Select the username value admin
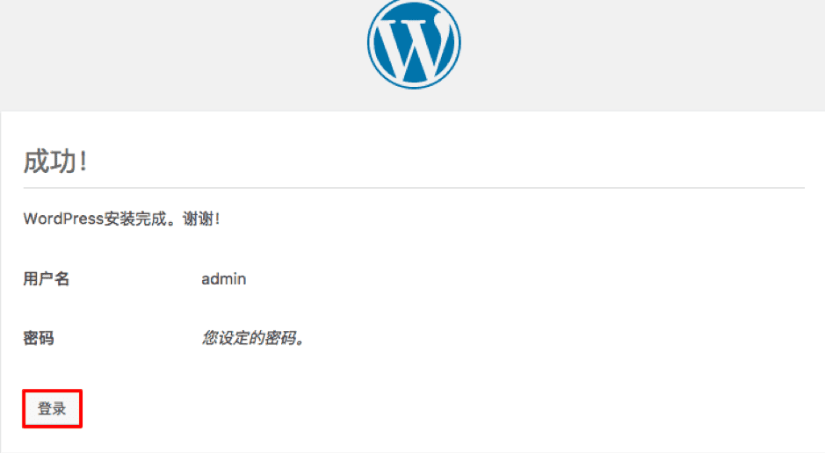The height and width of the screenshot is (453, 825). pos(224,278)
